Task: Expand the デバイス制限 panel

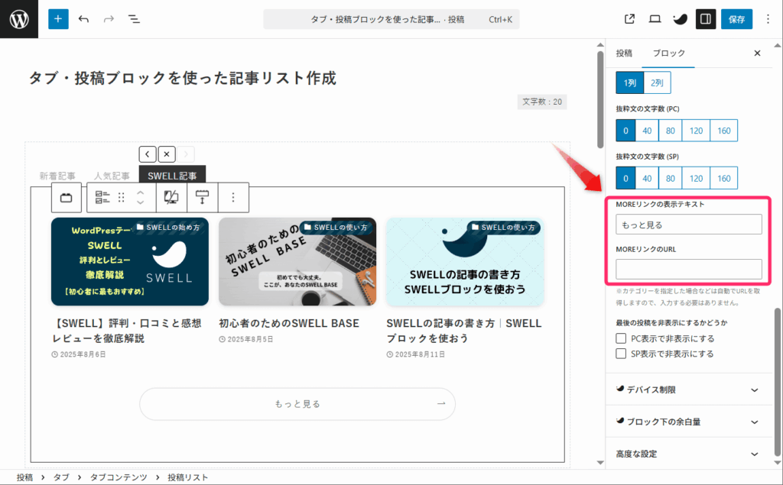Action: pyautogui.click(x=689, y=390)
